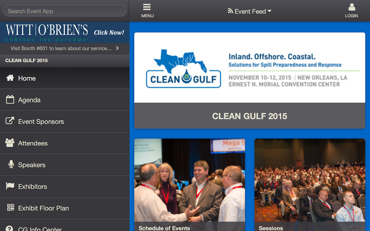Click the Agenda calendar icon
Screen dimensions: 370x231
pyautogui.click(x=10, y=100)
